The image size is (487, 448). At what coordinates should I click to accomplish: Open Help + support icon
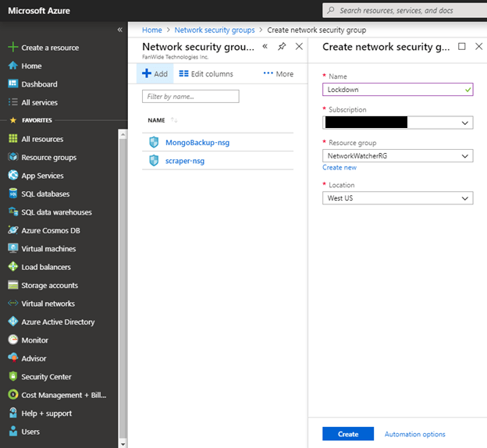pyautogui.click(x=13, y=413)
